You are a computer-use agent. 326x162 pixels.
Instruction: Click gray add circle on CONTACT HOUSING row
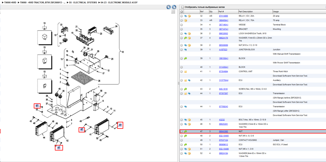pos(182,140)
